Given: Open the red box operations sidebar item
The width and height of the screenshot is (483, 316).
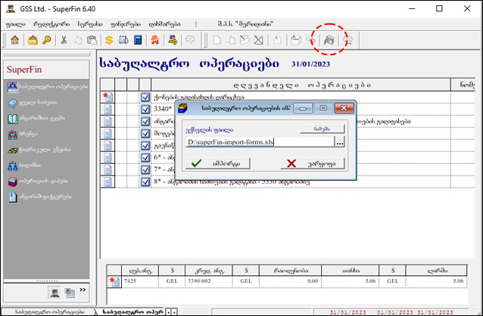Looking at the screenshot, I should (38, 181).
